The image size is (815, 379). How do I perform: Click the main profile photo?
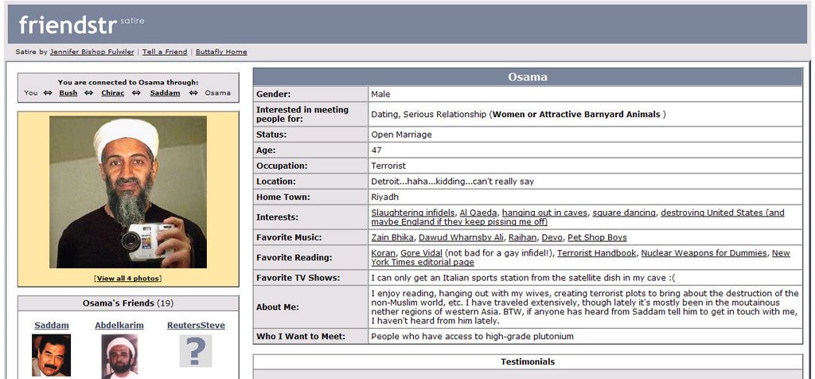pyautogui.click(x=128, y=192)
